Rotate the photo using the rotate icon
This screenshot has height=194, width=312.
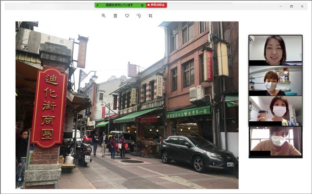click(x=138, y=16)
